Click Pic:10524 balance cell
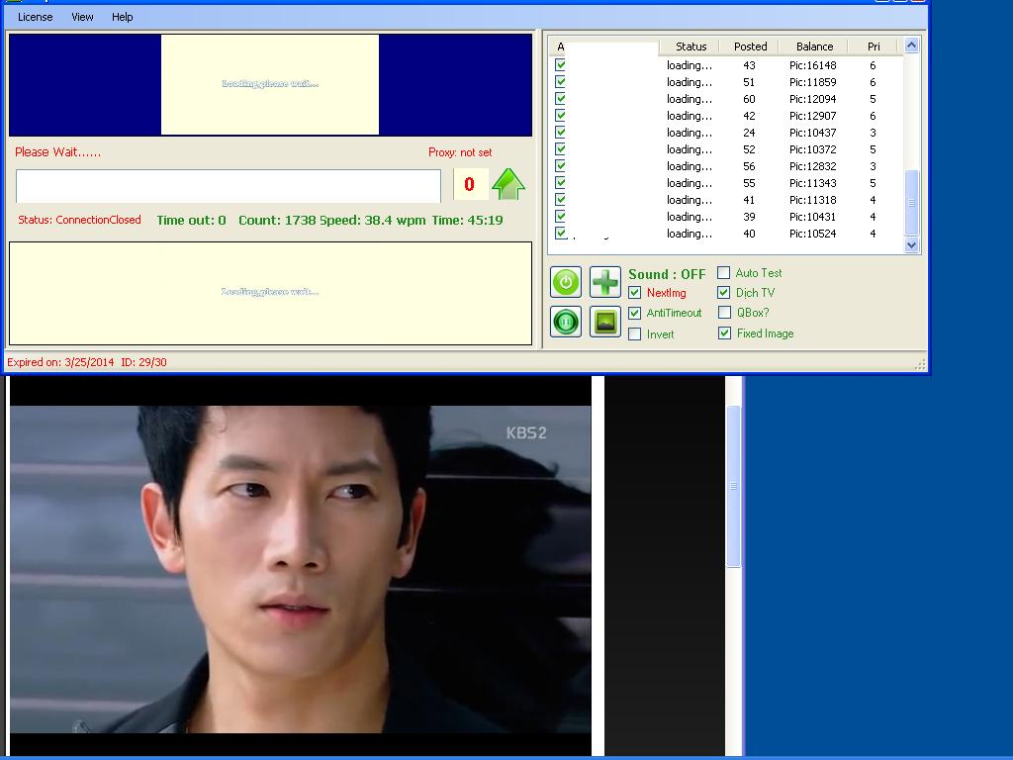The image size is (1013, 760). [x=813, y=234]
